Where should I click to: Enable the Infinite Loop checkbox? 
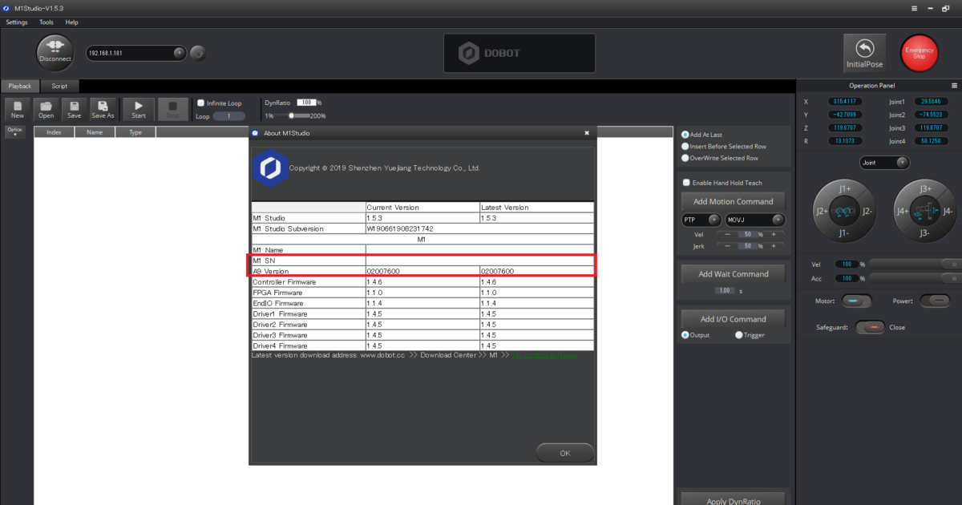pyautogui.click(x=201, y=103)
